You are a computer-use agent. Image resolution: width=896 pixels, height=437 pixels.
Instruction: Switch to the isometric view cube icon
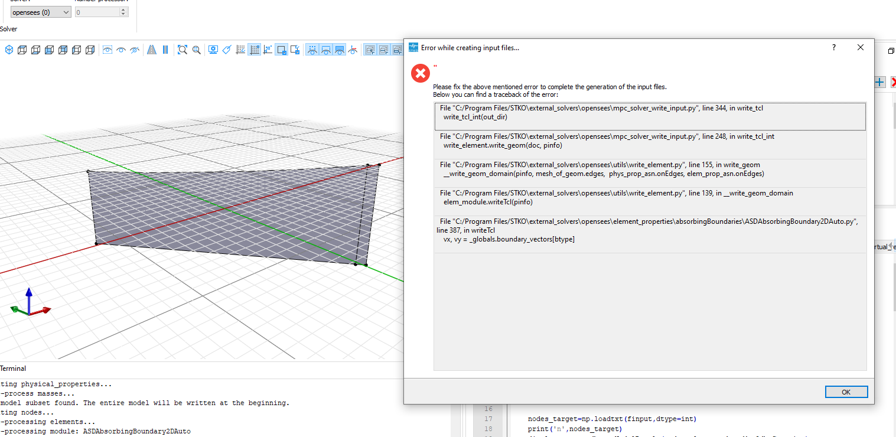[x=9, y=50]
